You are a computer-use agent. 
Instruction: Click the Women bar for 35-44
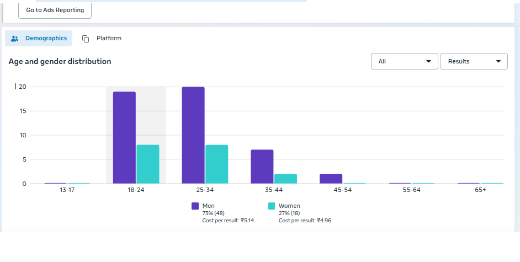pos(285,179)
